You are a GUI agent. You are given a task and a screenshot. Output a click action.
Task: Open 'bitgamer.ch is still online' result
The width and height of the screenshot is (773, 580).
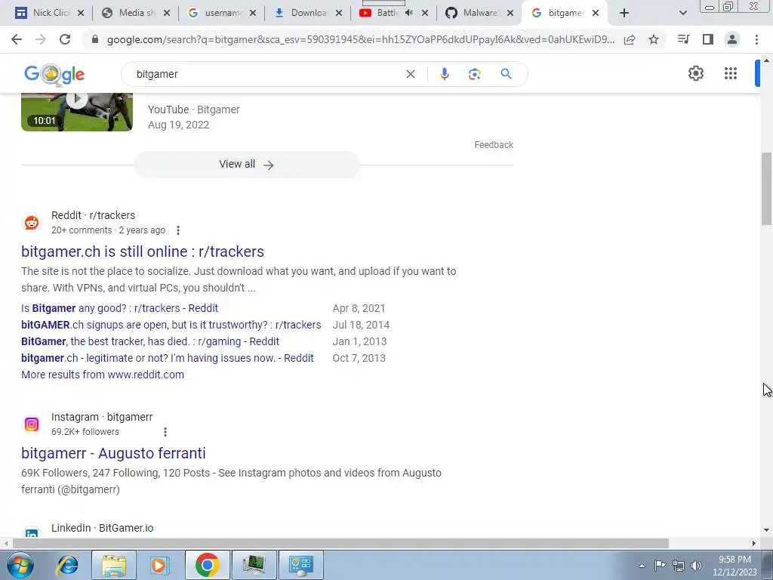pyautogui.click(x=143, y=251)
